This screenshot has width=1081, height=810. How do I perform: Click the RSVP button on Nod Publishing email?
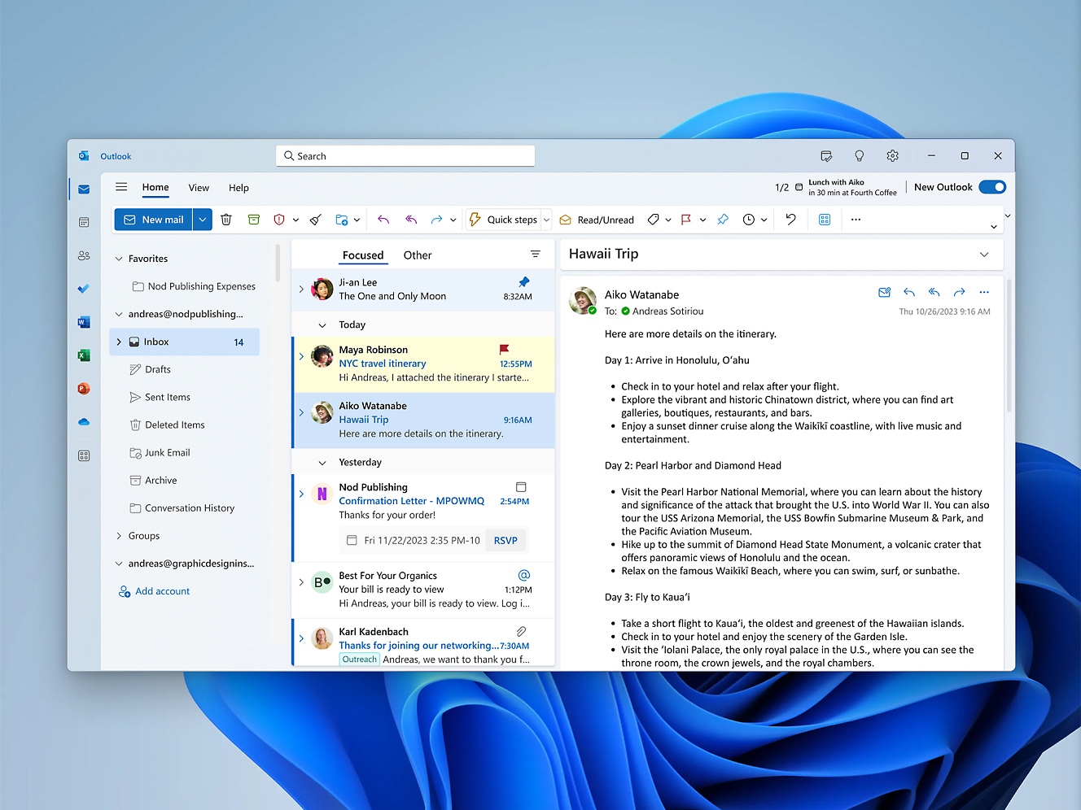tap(505, 541)
